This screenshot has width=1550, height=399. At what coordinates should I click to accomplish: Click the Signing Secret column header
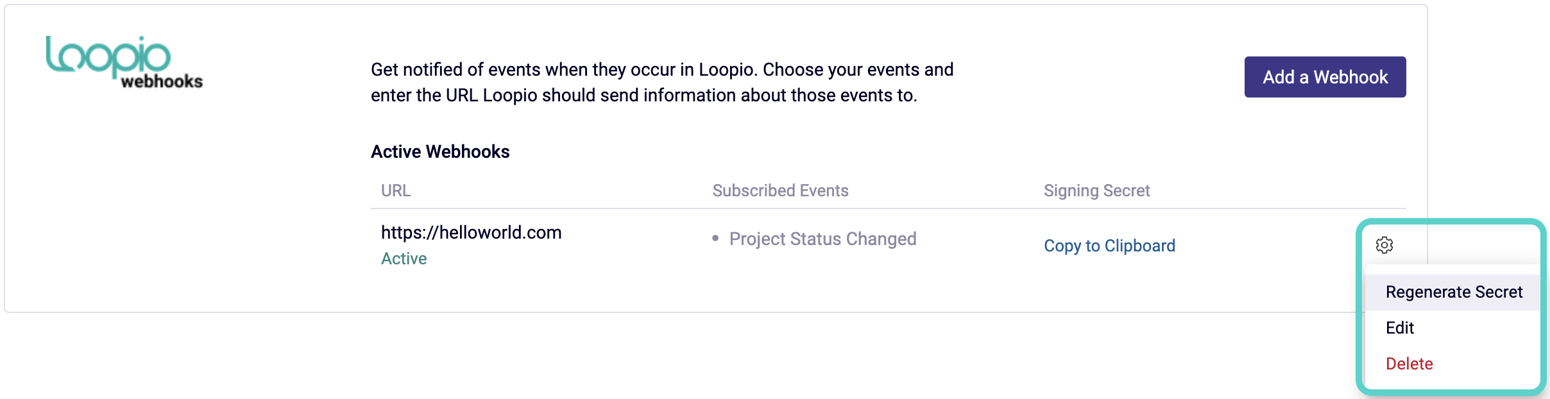click(1097, 191)
